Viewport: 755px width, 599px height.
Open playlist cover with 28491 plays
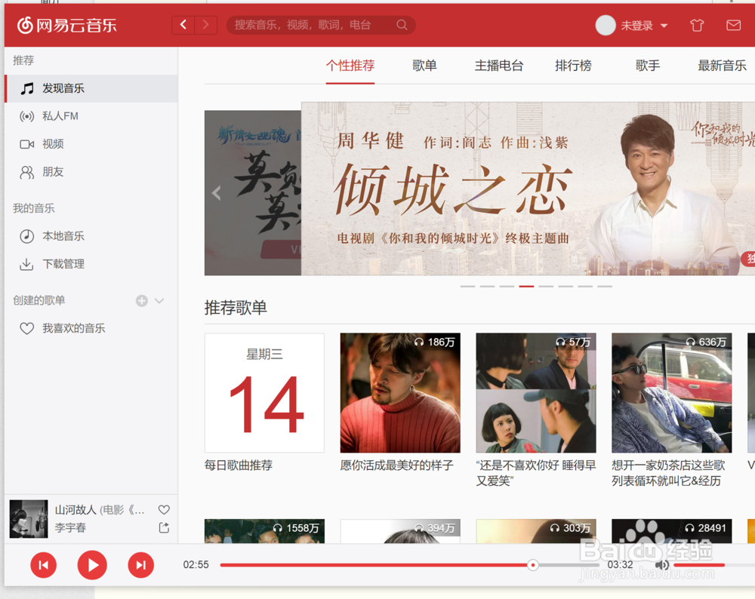coord(672,531)
